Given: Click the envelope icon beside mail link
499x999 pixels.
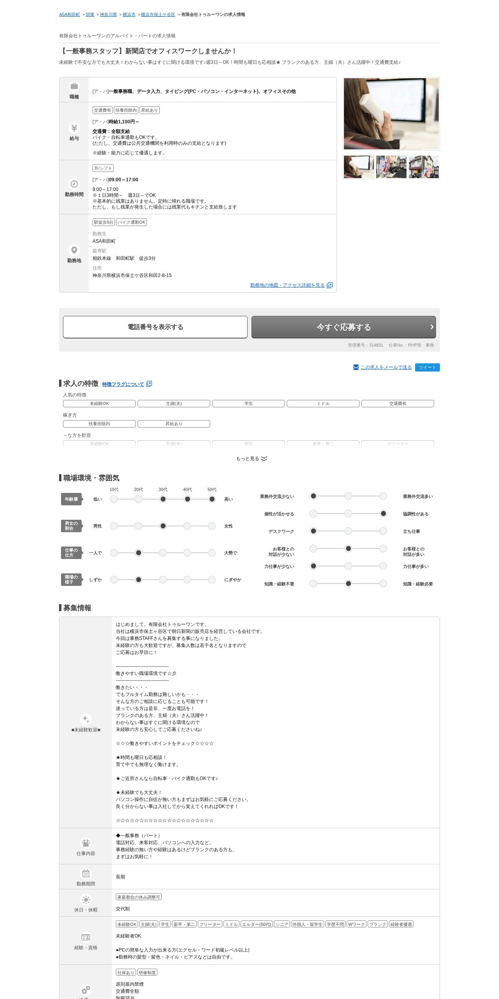Looking at the screenshot, I should click(356, 367).
